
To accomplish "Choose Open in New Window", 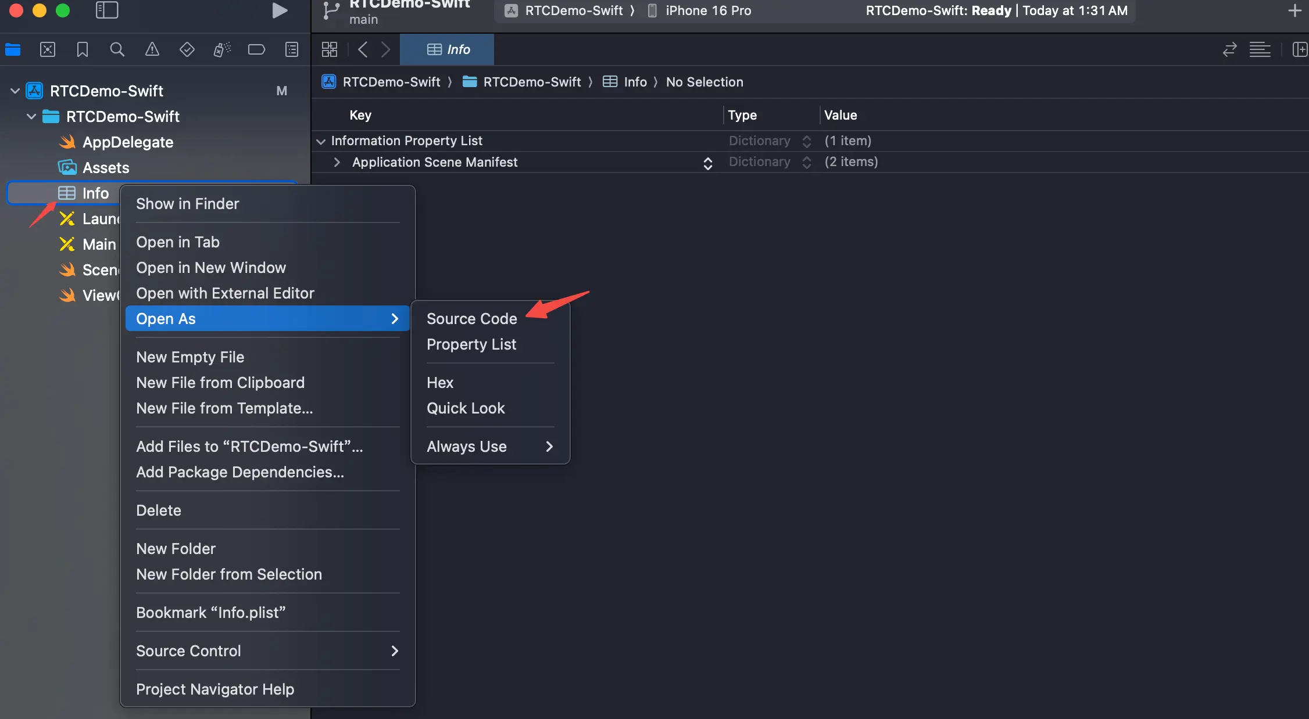I will (x=267, y=268).
